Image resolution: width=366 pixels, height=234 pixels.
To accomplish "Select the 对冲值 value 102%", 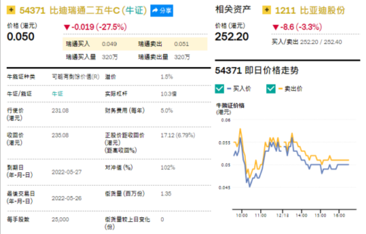I will [167, 167].
